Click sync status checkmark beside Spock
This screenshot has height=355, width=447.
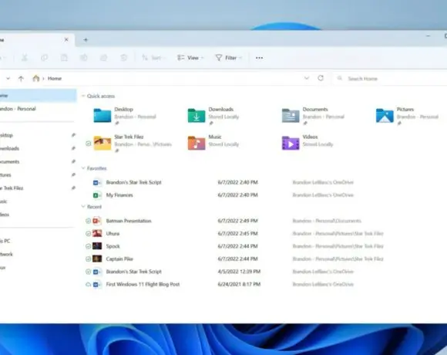point(88,246)
